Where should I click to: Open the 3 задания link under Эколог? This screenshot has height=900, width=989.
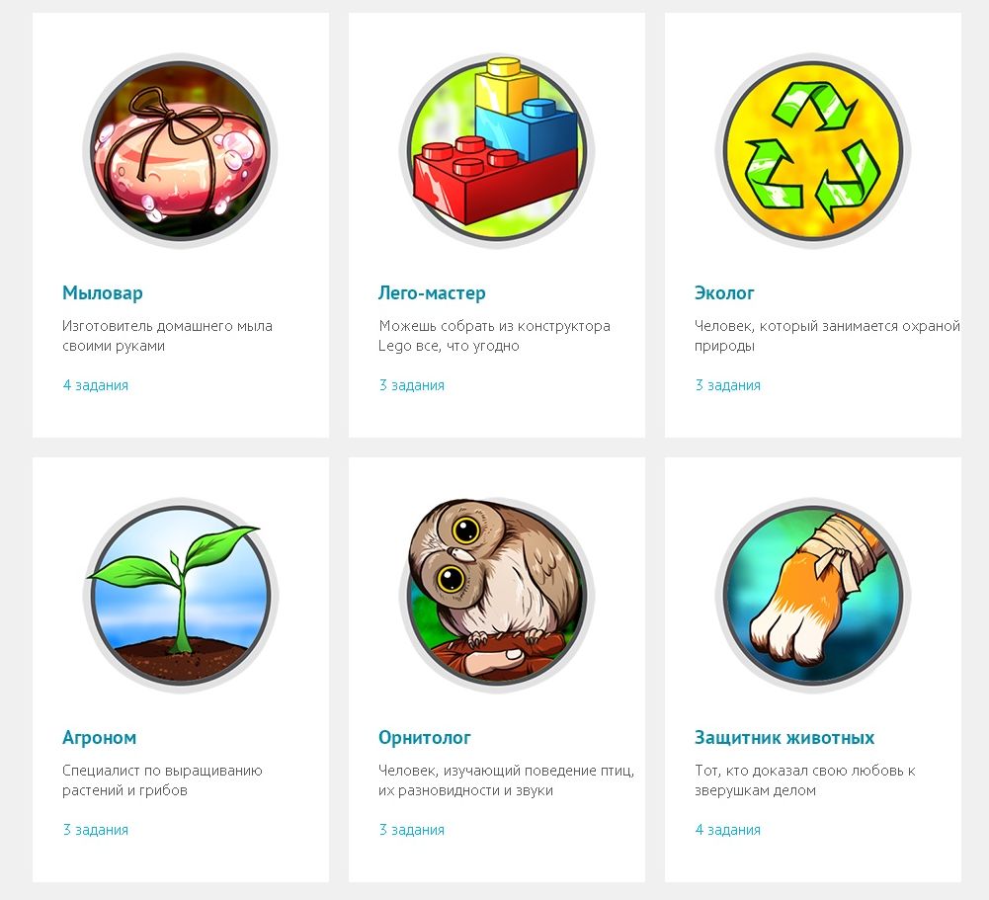click(x=727, y=385)
